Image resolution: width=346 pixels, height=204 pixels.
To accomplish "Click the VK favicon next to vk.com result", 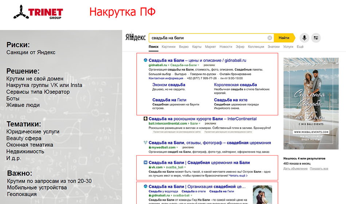I will click(145, 162).
